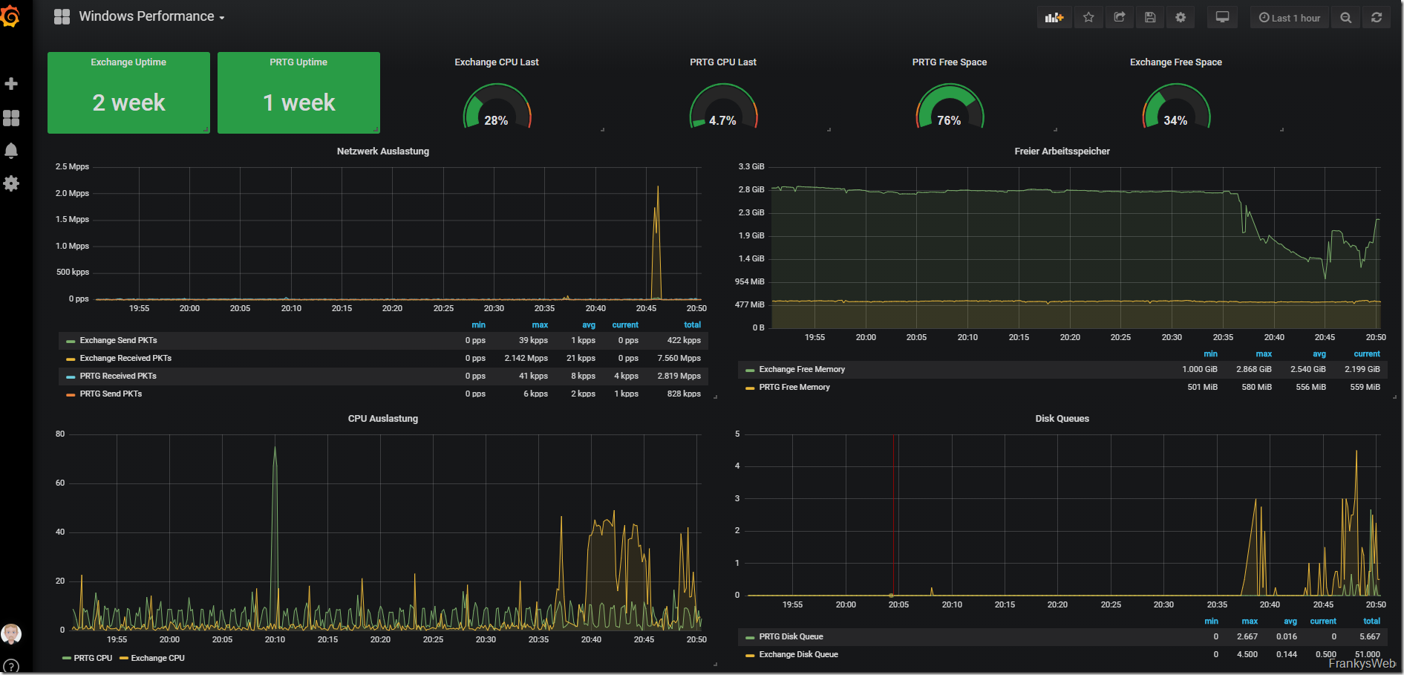Open the CPU Auslastung panel title menu
This screenshot has width=1404, height=675.
(x=383, y=419)
